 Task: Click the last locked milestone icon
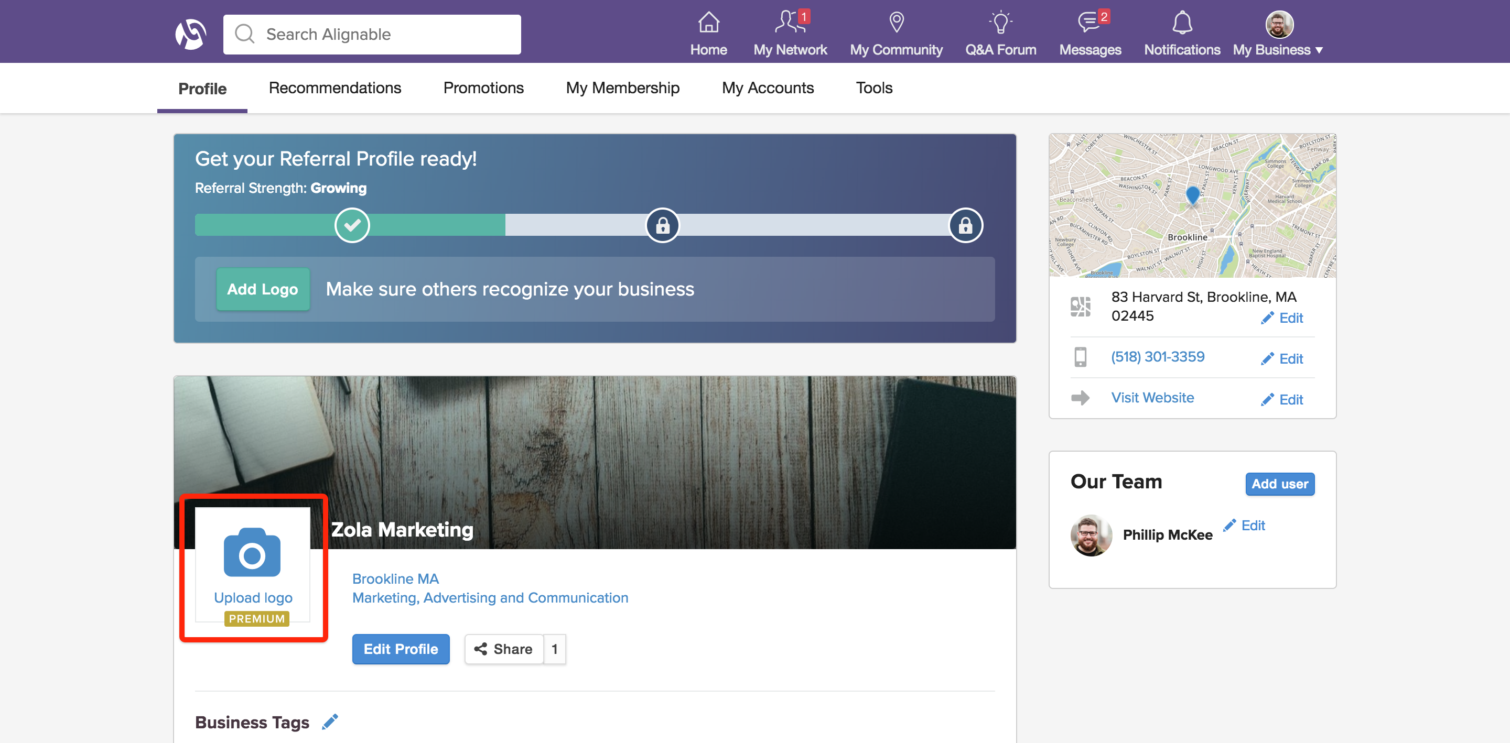(x=965, y=225)
